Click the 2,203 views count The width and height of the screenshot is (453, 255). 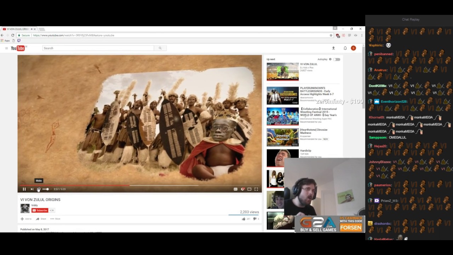click(250, 212)
